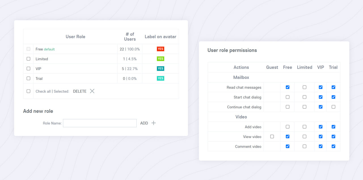Select the Limited role checkbox
Viewport: 363px width, 180px height.
pos(28,59)
